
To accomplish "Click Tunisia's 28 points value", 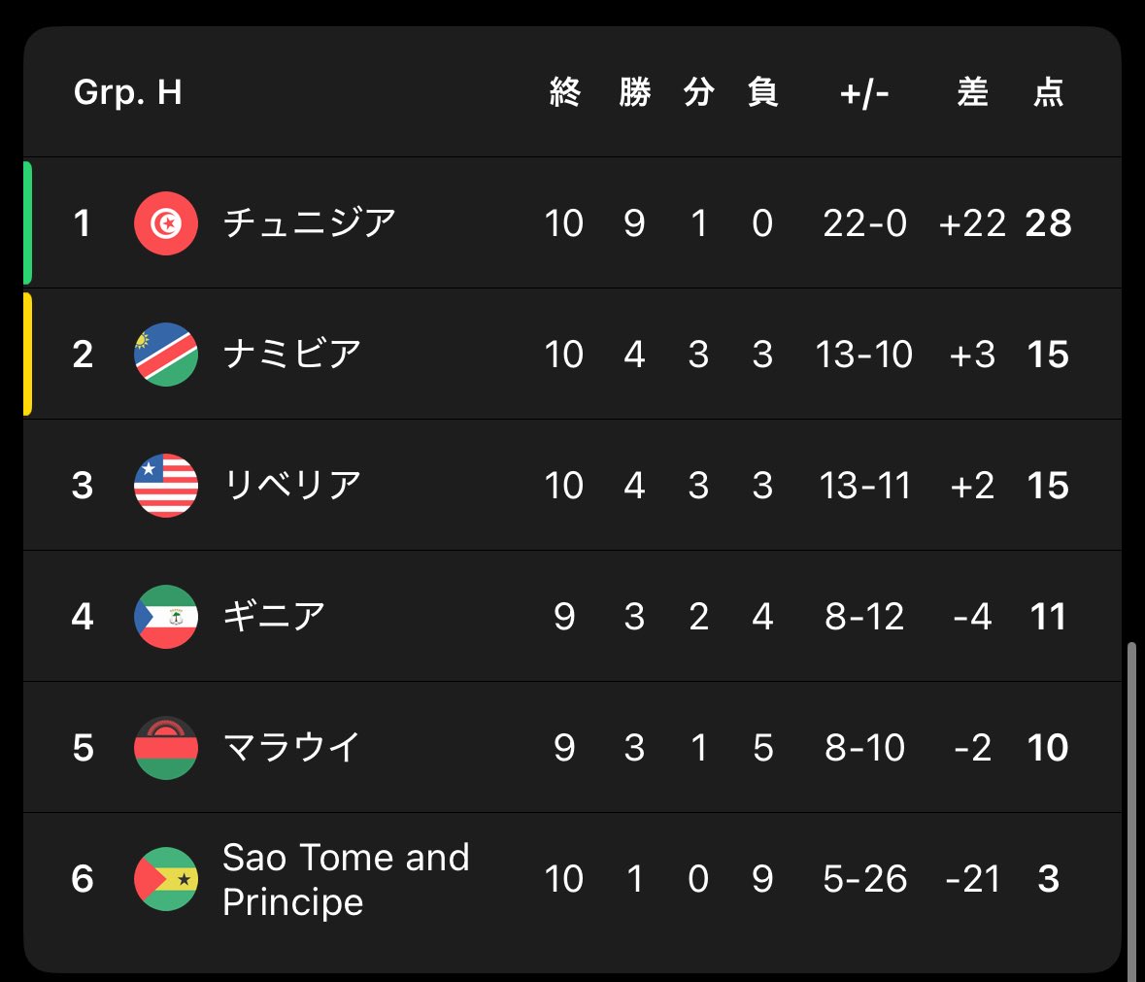I will click(1048, 223).
